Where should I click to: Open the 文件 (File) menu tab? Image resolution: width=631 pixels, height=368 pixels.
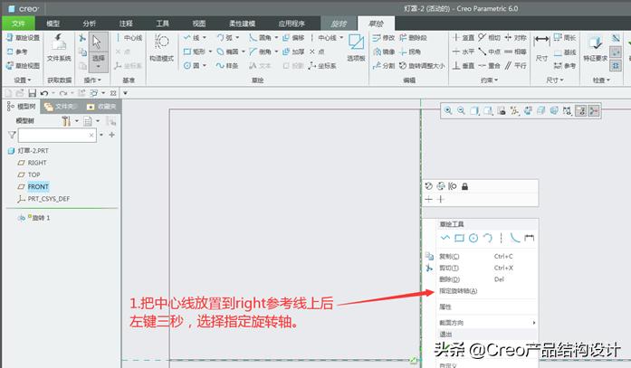[18, 24]
